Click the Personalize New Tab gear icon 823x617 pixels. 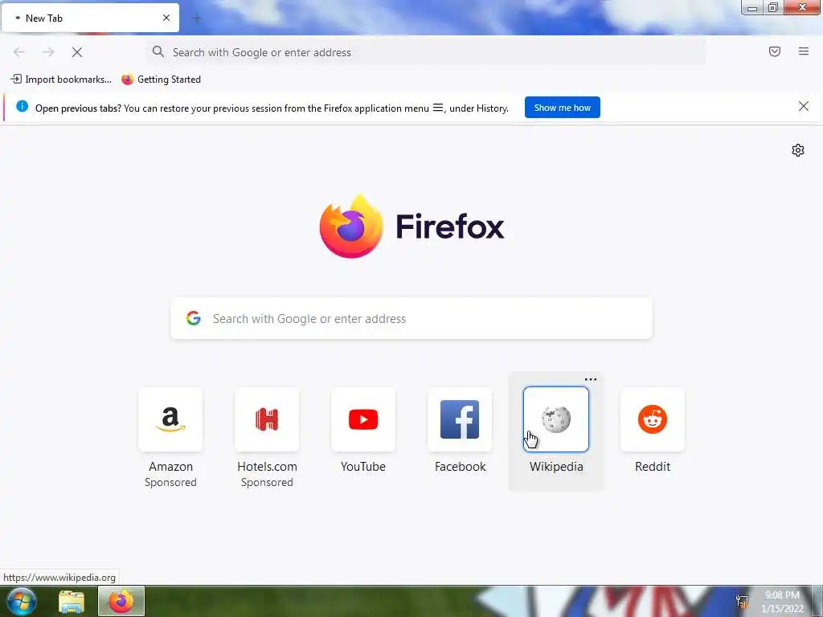pyautogui.click(x=798, y=150)
